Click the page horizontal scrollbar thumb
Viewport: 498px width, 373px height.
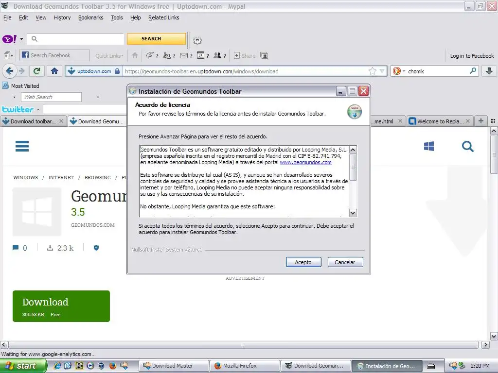coord(243,345)
